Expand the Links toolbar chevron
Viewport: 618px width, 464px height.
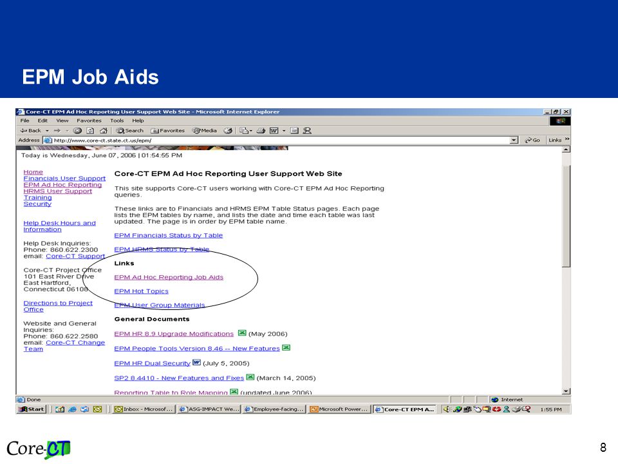pyautogui.click(x=567, y=139)
